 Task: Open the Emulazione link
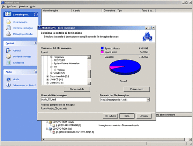coord(18,63)
